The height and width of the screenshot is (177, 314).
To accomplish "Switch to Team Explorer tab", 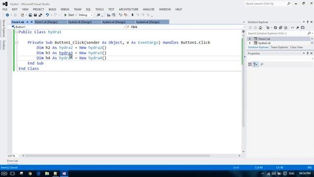I will (x=279, y=47).
